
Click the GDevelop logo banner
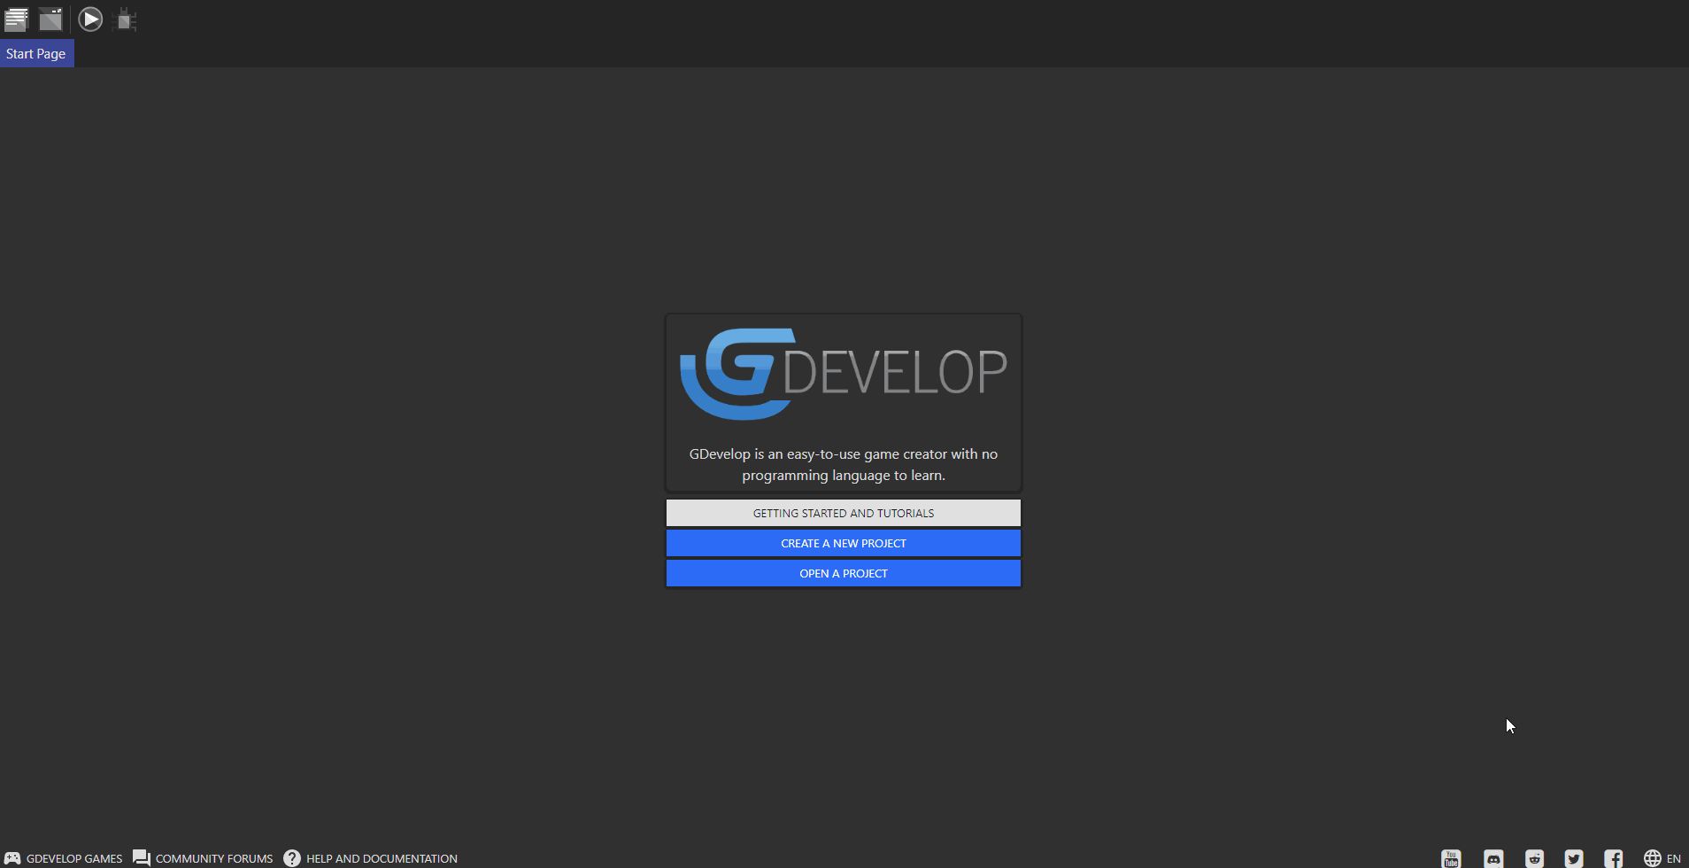pos(843,372)
